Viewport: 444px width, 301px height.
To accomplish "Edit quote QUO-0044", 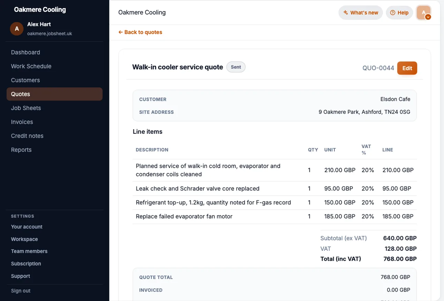I will click(x=407, y=68).
